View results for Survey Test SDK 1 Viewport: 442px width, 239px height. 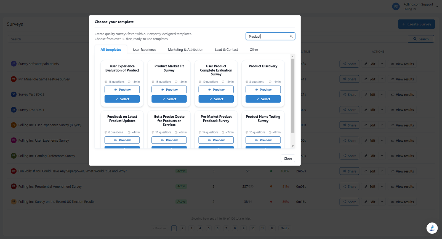(402, 110)
